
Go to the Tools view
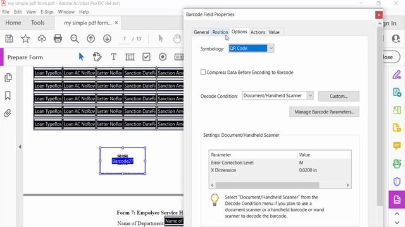tap(38, 23)
